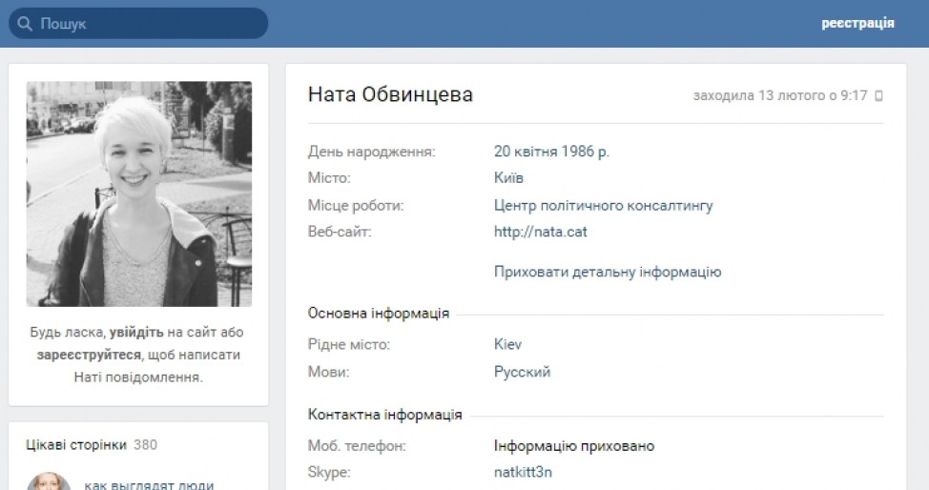Click hometown link Kiev
The image size is (929, 490).
click(507, 344)
